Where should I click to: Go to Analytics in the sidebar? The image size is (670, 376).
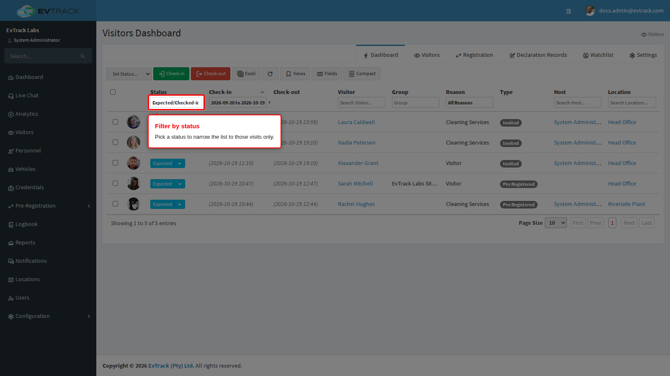pos(27,114)
